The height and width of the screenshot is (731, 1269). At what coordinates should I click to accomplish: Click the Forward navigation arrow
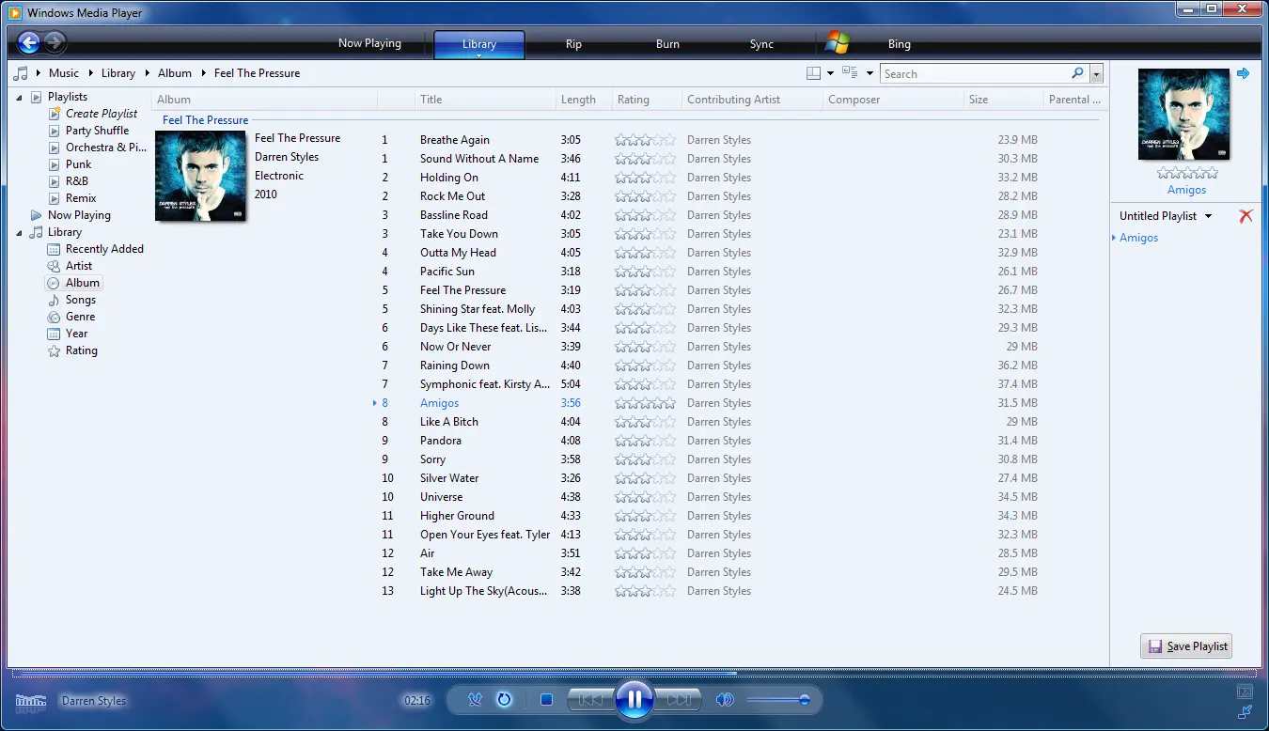[x=55, y=42]
